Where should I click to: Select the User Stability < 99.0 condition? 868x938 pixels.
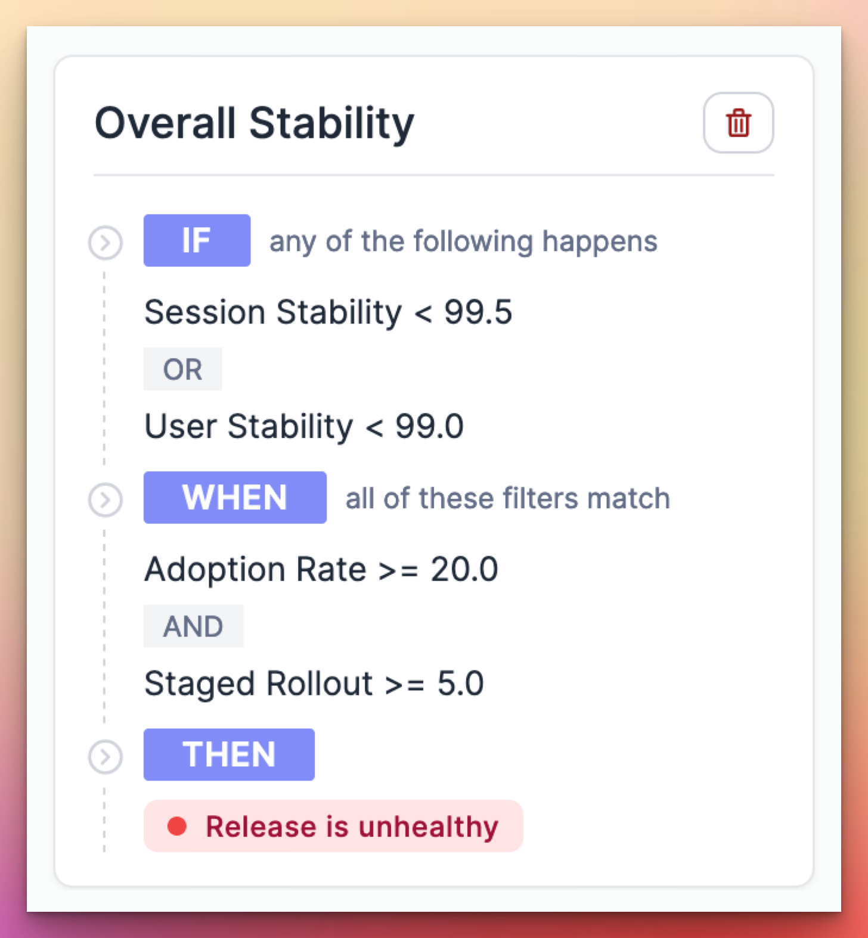coord(304,427)
